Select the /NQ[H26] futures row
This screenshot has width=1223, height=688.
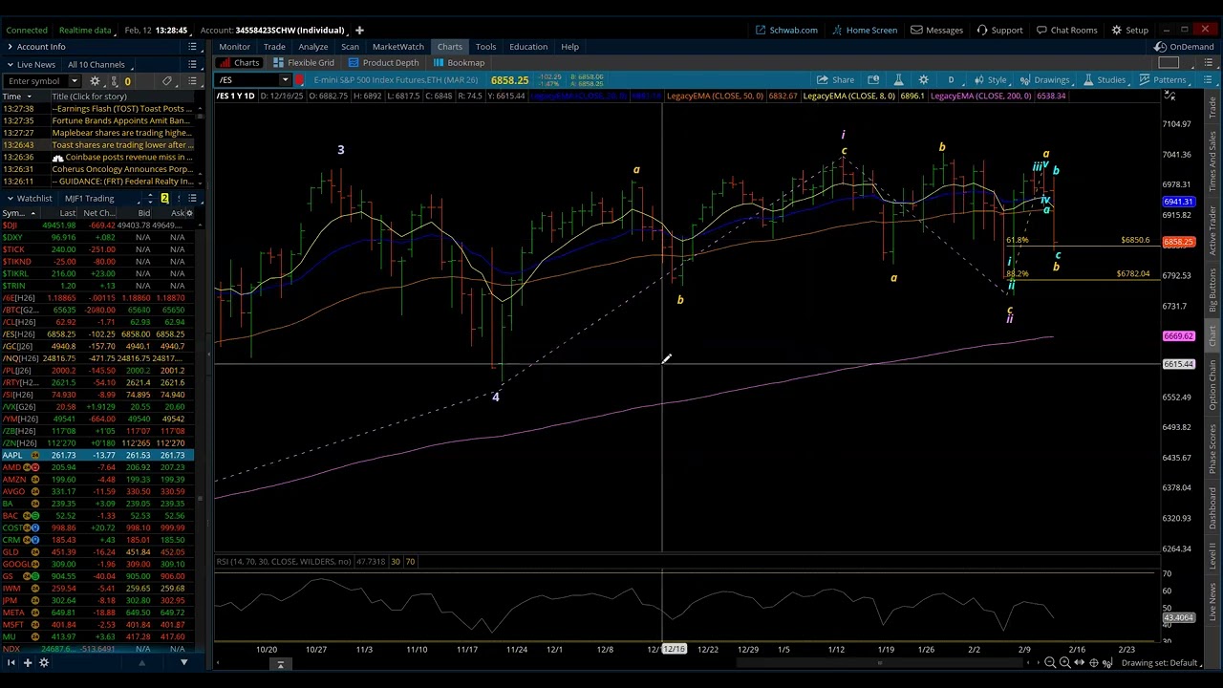[97, 358]
